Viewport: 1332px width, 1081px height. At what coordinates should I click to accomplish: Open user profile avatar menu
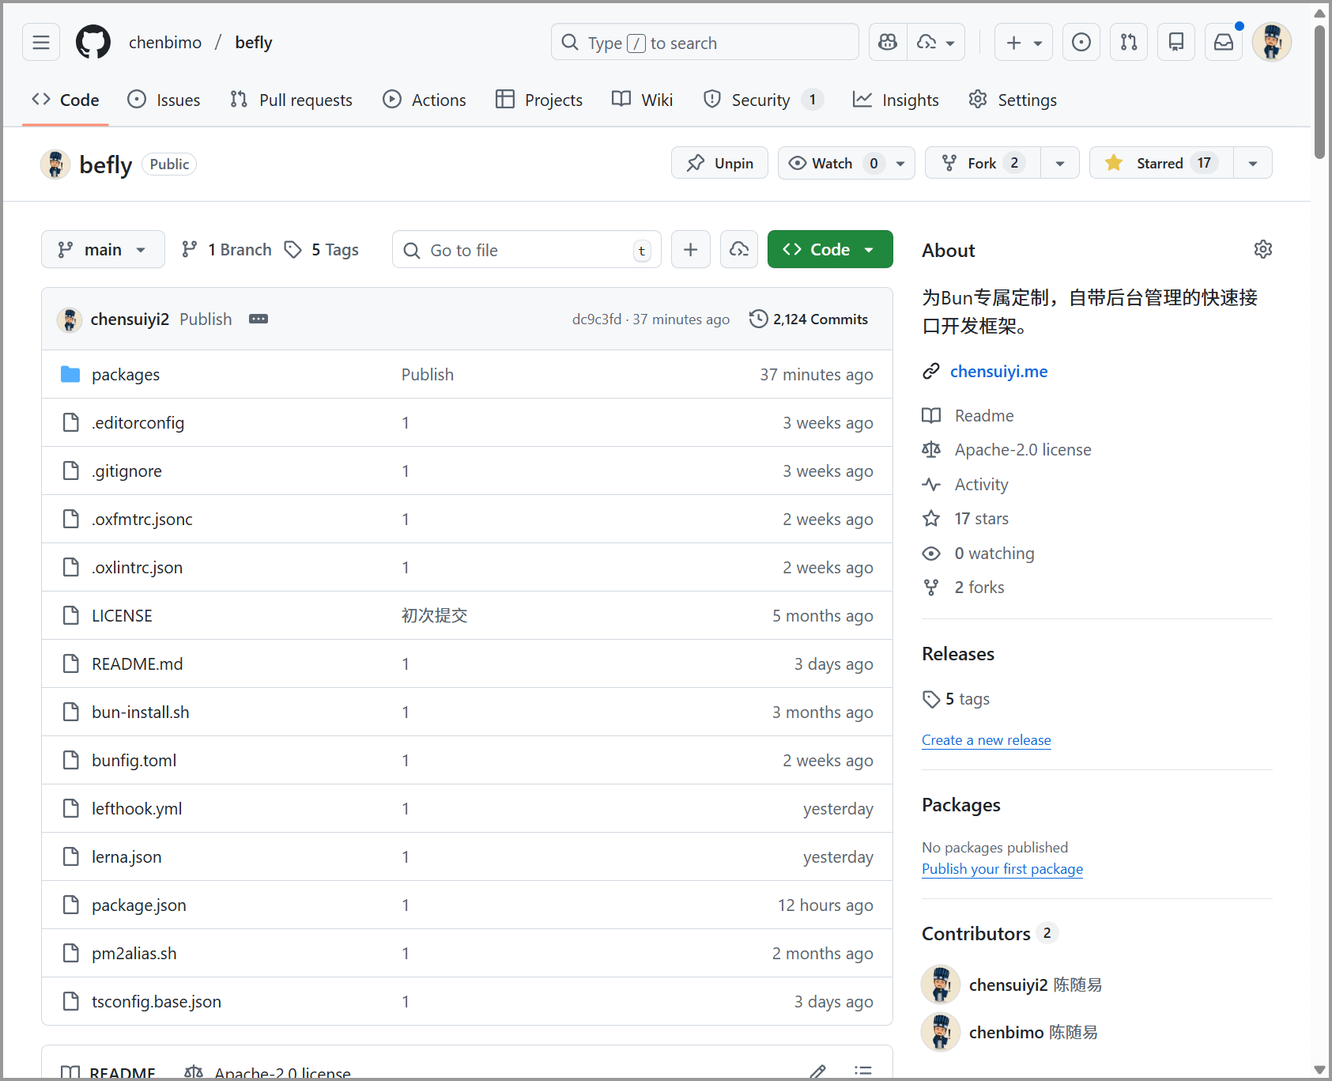(1272, 43)
